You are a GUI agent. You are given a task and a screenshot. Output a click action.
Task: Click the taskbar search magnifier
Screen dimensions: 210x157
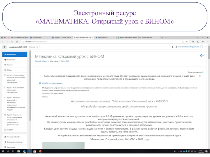point(8,151)
